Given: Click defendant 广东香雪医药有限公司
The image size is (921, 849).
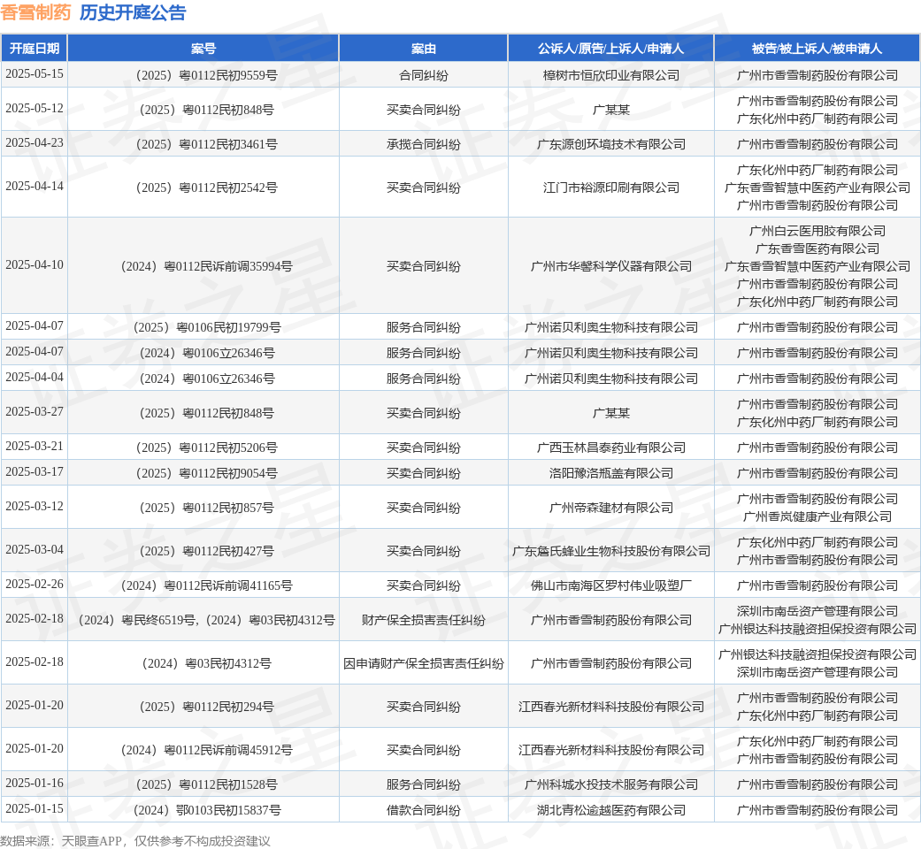Looking at the screenshot, I should pos(817,249).
